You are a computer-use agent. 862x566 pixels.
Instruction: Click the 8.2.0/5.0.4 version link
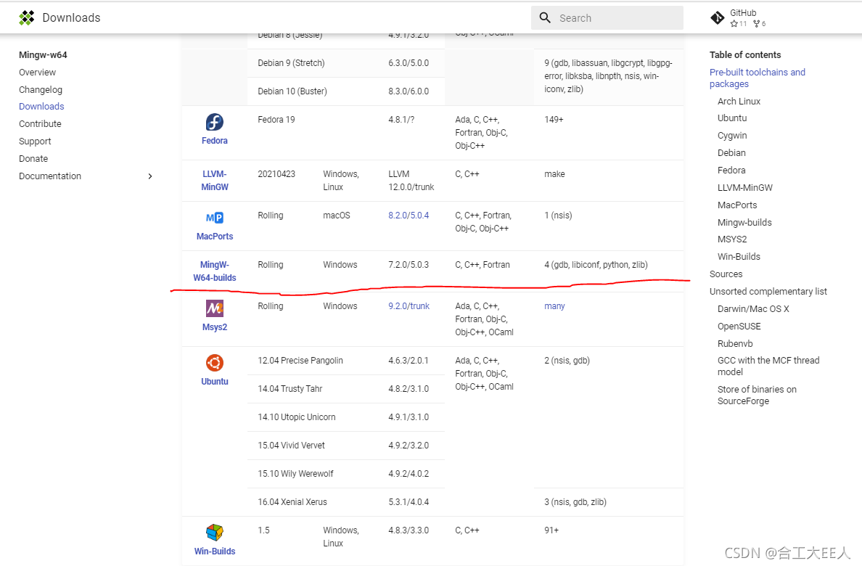[x=409, y=215]
